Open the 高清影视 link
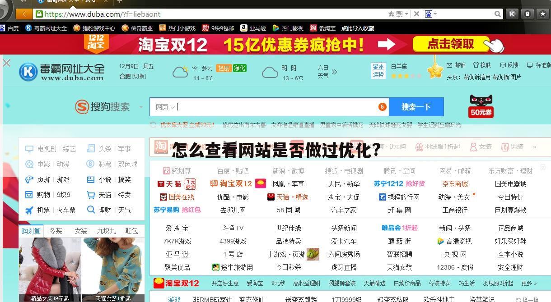 454,241
